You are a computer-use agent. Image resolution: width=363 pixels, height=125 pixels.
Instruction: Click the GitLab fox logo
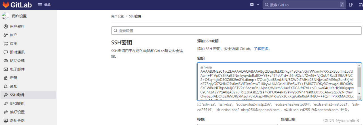pos(6,5)
